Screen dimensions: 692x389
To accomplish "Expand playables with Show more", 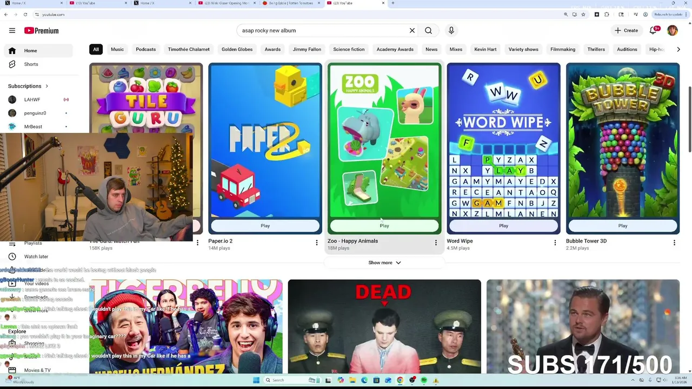I will (384, 263).
